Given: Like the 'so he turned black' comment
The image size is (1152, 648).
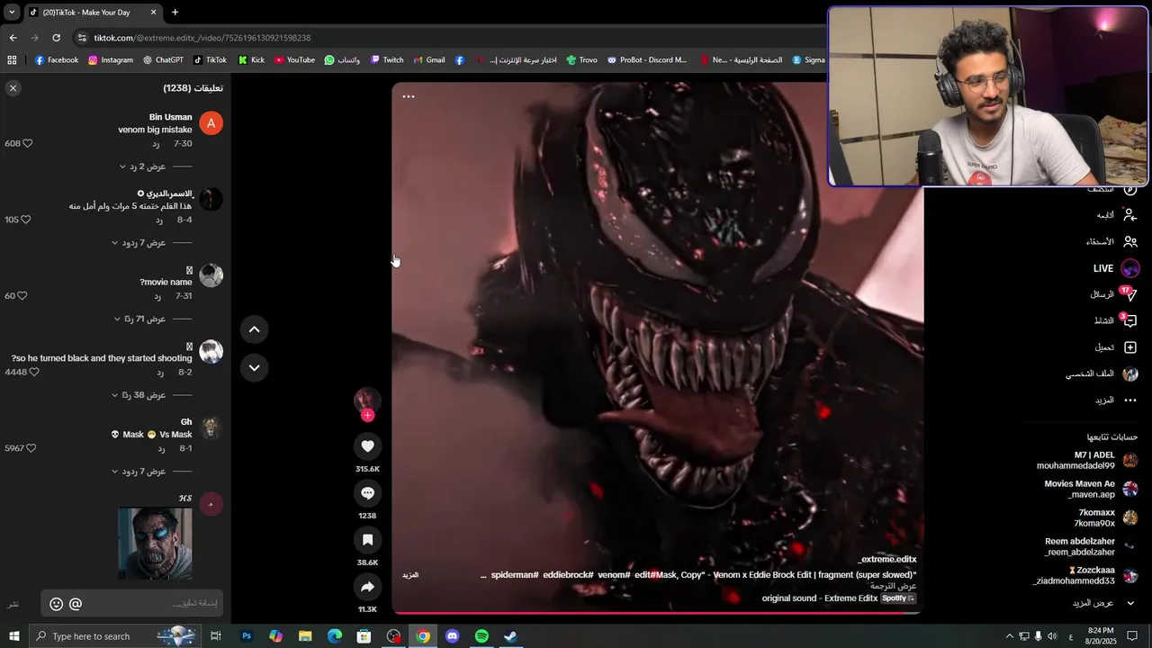Looking at the screenshot, I should click(34, 372).
